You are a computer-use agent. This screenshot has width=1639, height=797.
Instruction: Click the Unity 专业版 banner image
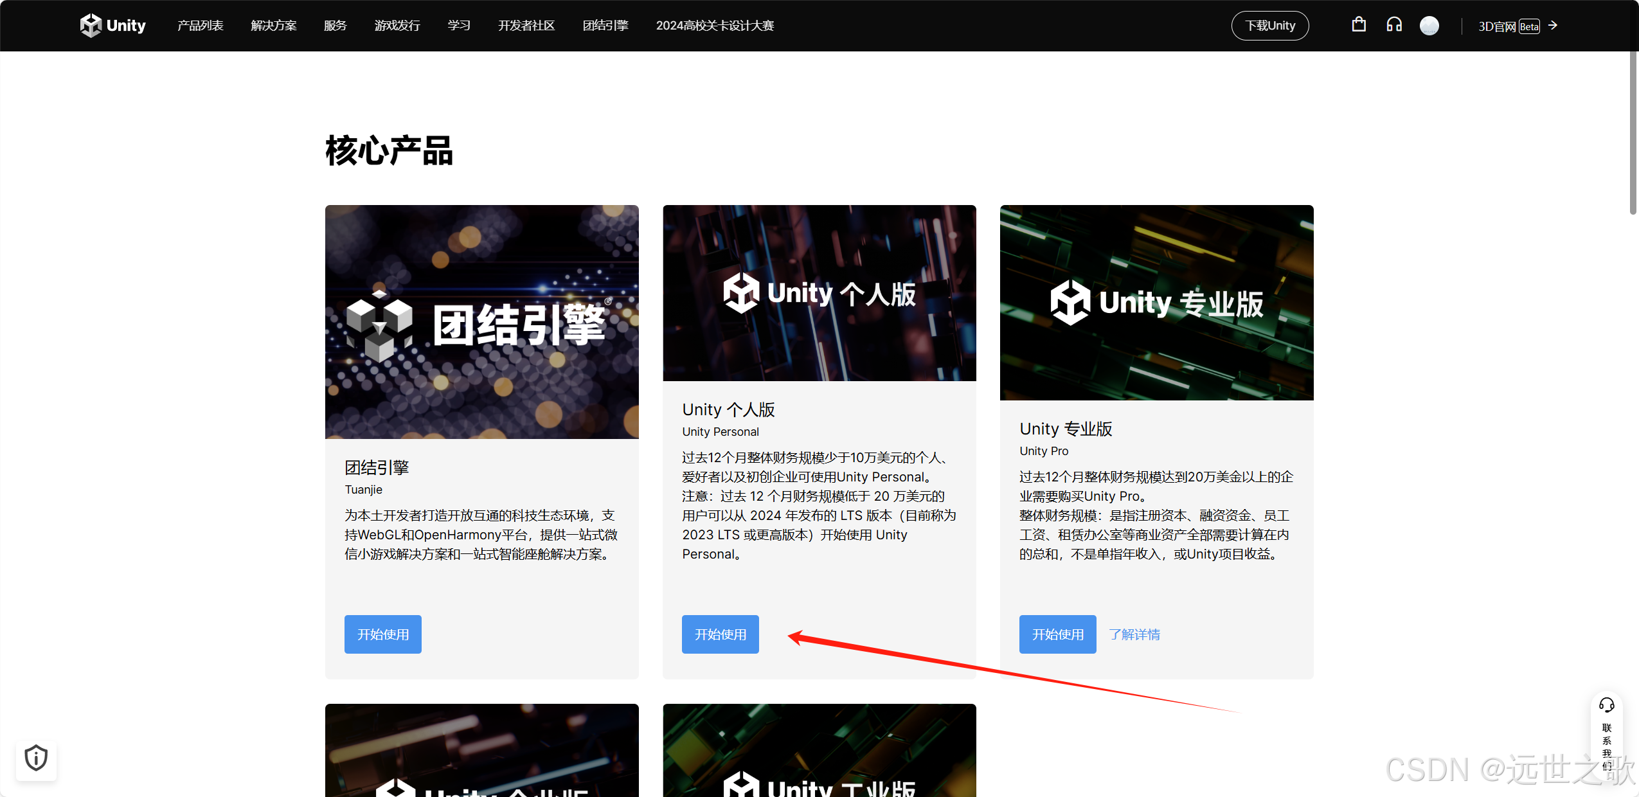point(1156,302)
